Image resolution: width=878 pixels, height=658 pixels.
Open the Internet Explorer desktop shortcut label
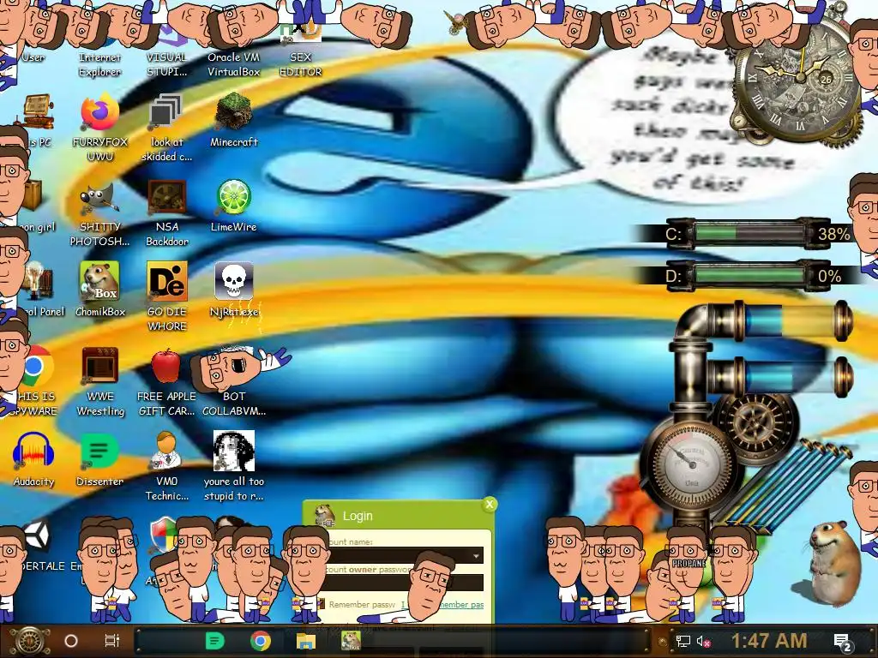[x=99, y=64]
